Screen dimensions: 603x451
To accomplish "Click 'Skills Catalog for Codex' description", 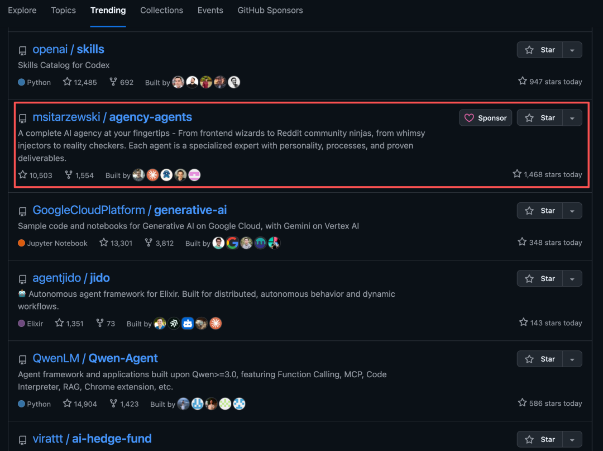I will tap(64, 65).
